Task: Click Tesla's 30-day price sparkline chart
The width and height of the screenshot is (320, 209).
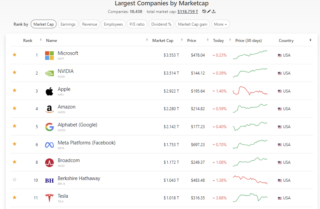Action: pyautogui.click(x=250, y=197)
